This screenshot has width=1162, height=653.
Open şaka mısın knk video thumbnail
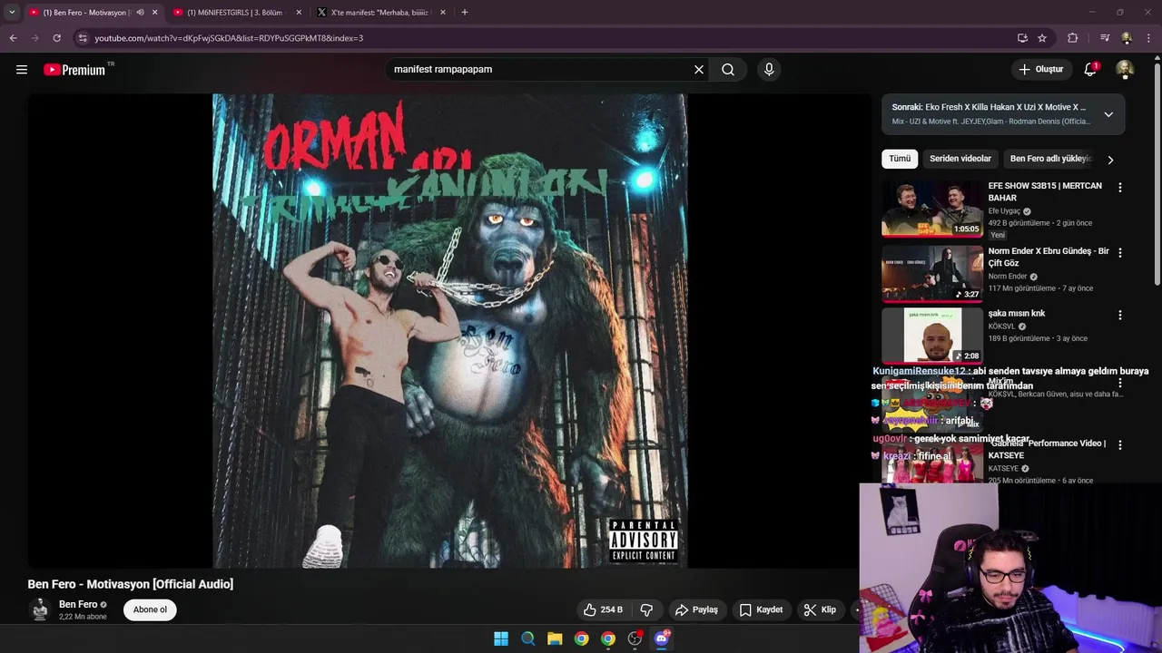932,336
